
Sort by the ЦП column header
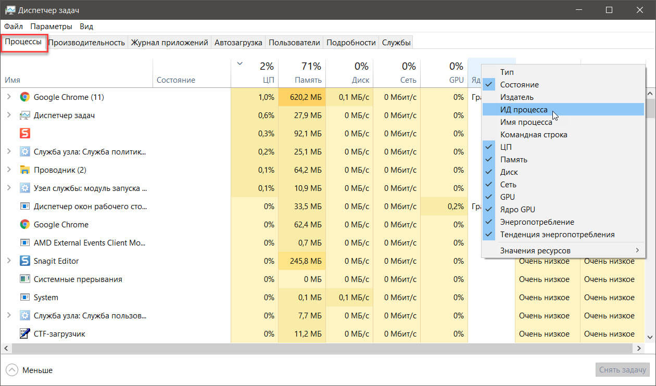(254, 73)
